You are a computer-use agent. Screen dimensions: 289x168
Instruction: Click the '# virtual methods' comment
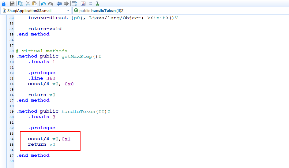[42, 51]
